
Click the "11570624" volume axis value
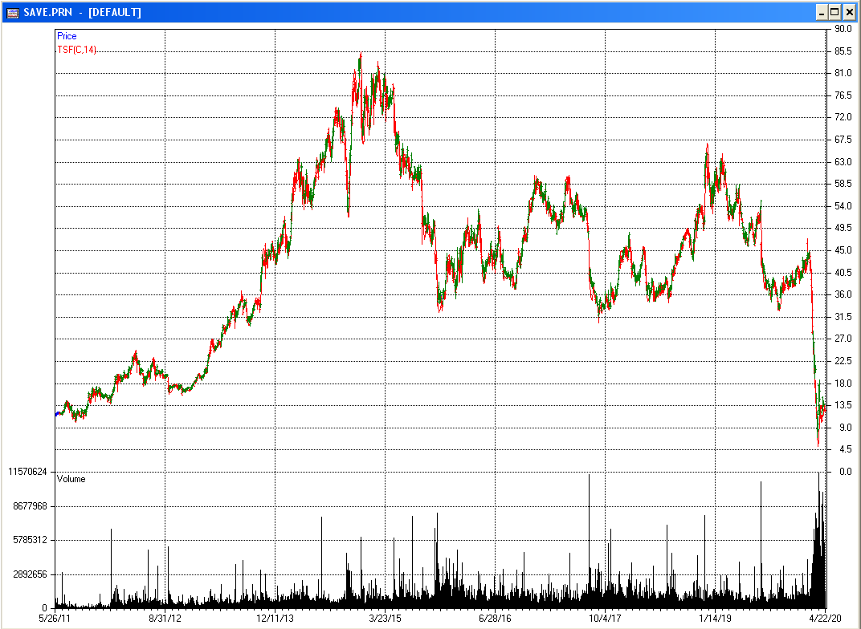[x=27, y=472]
